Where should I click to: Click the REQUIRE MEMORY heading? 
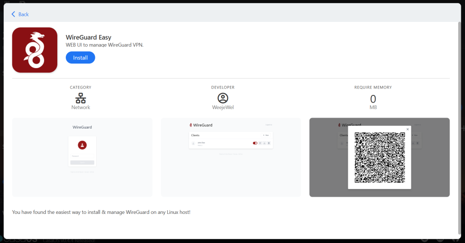[x=373, y=87]
